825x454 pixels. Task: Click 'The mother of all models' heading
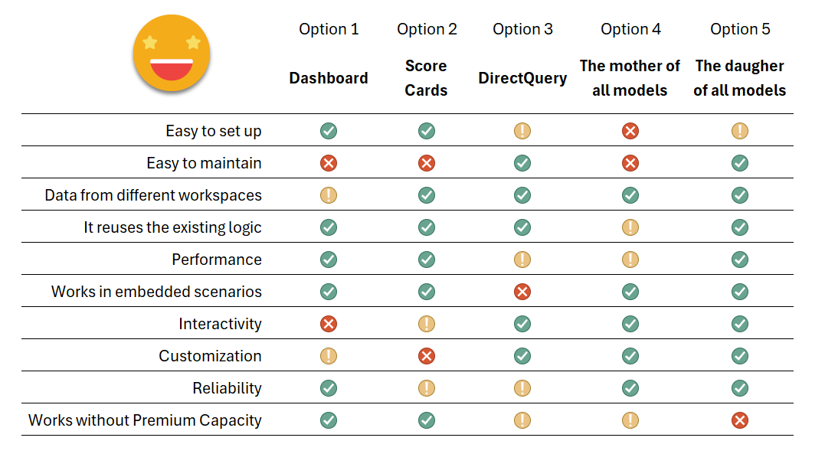click(x=630, y=78)
